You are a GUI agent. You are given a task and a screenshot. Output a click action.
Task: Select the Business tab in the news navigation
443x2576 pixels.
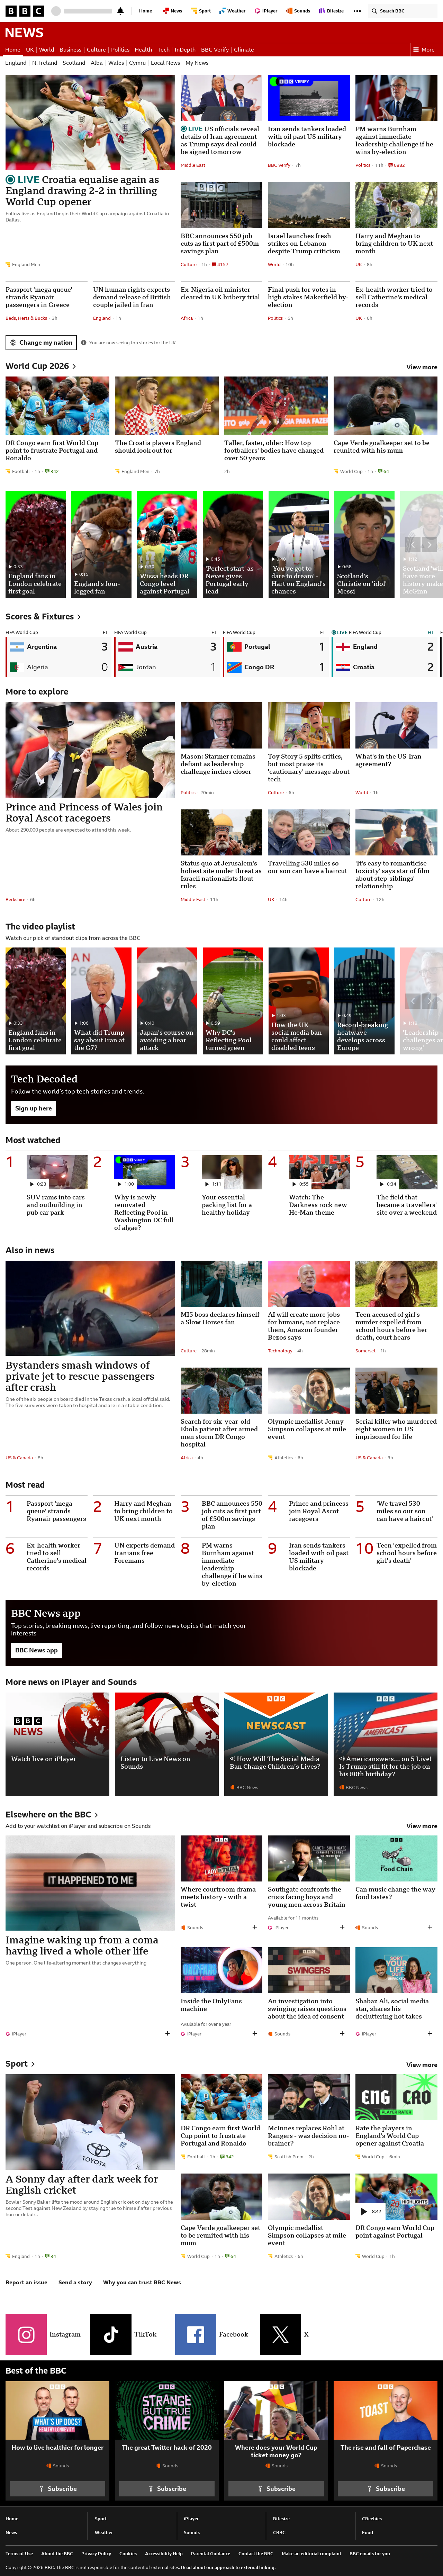point(70,49)
